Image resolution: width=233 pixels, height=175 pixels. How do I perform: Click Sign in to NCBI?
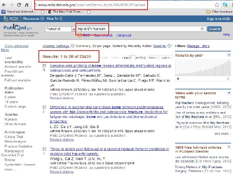point(218,19)
